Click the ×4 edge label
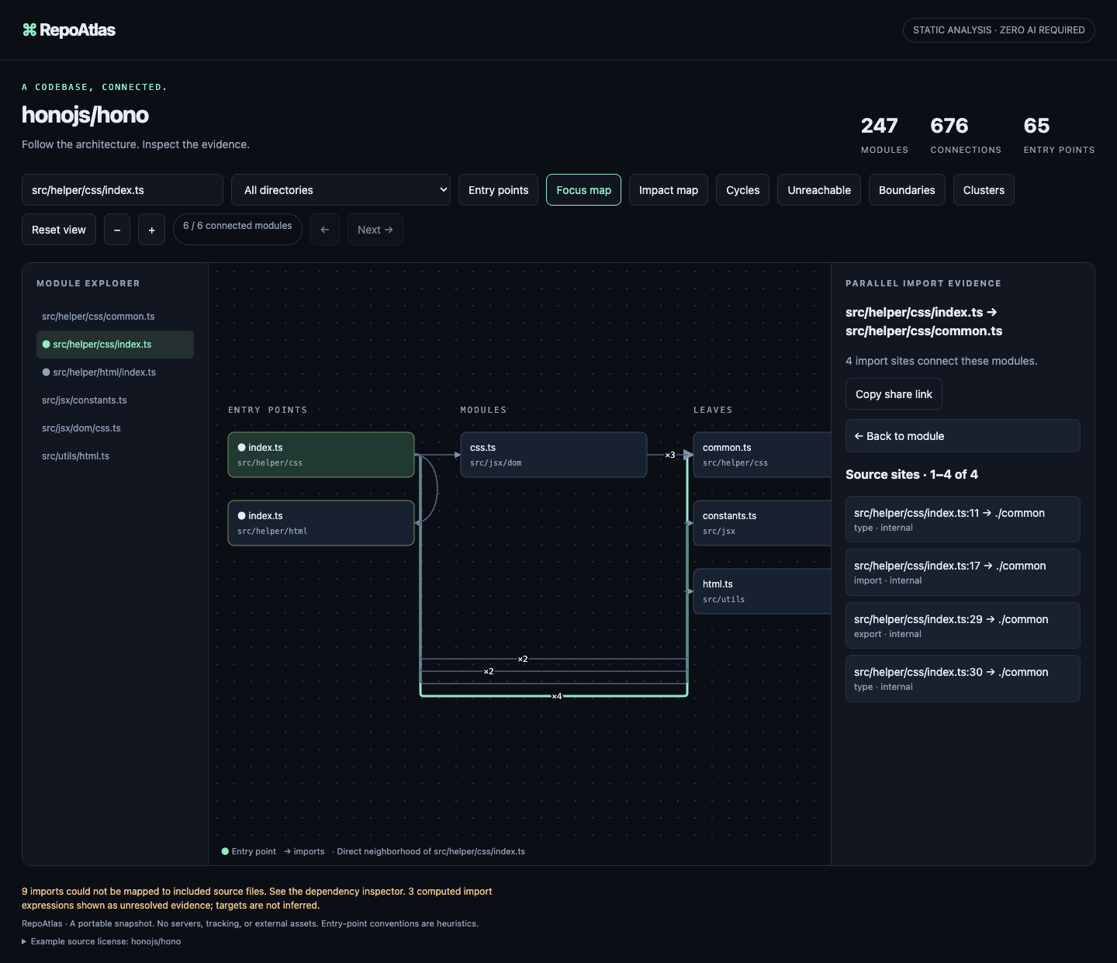The width and height of the screenshot is (1117, 963). (x=556, y=696)
